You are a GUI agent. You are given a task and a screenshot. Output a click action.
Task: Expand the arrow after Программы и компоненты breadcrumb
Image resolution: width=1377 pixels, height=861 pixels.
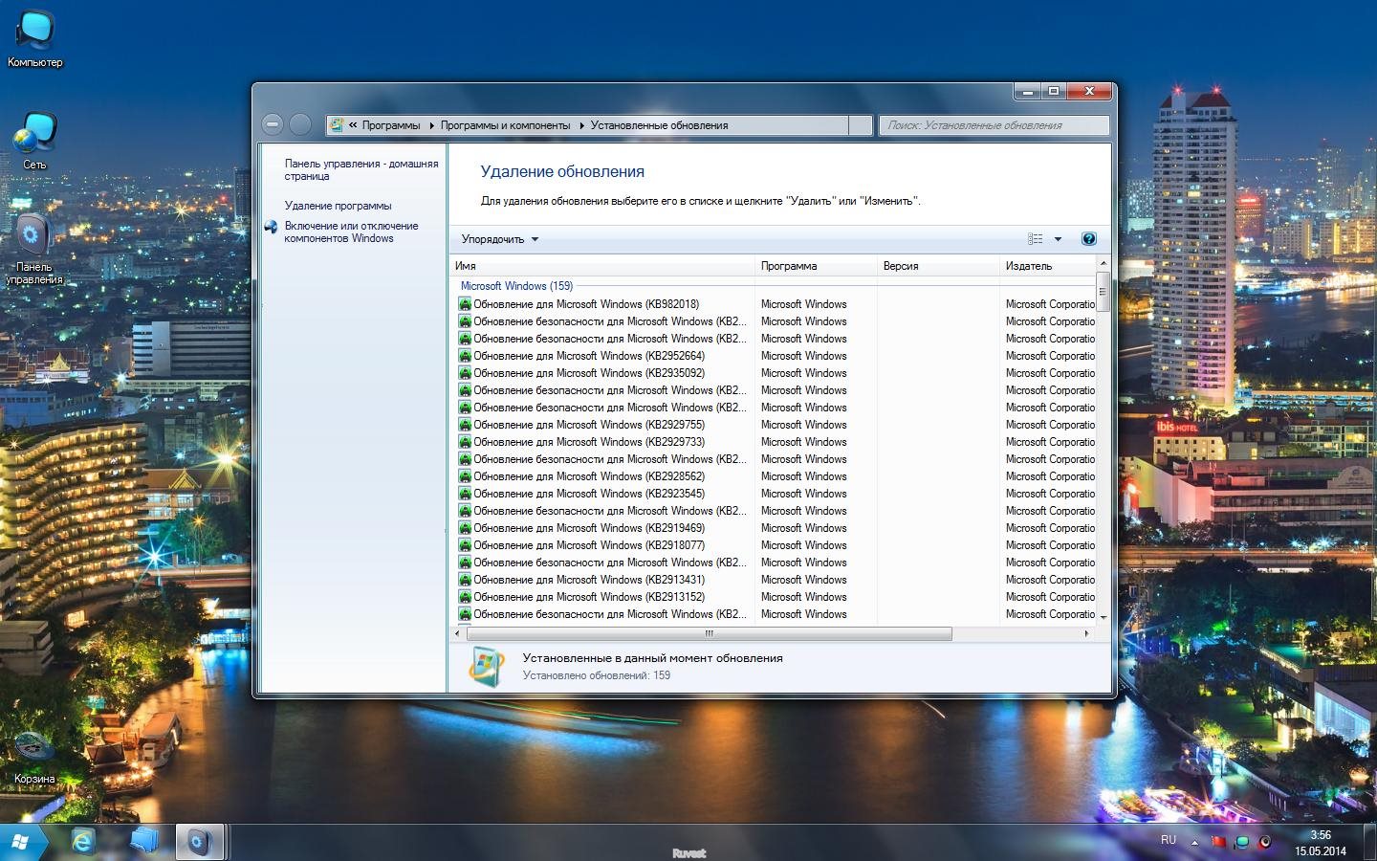tap(581, 125)
